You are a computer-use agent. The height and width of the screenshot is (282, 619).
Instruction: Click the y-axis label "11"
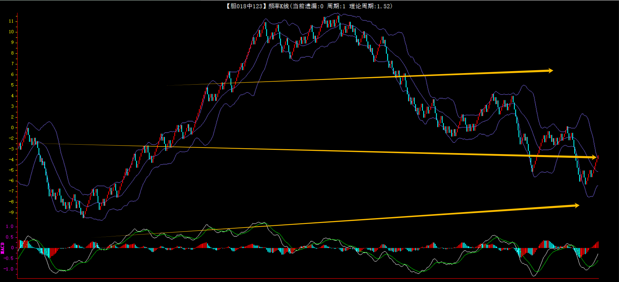11,21
